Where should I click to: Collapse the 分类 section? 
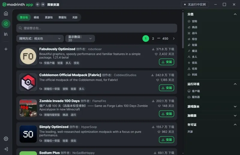235,14
